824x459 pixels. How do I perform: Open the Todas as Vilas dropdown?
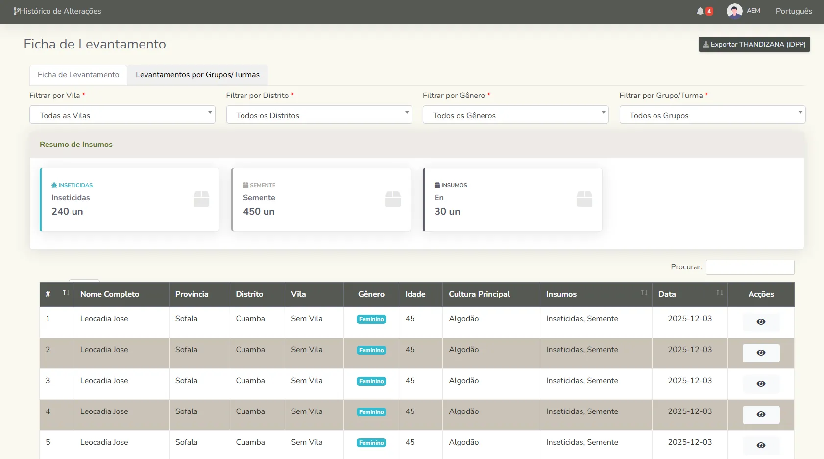pyautogui.click(x=122, y=115)
